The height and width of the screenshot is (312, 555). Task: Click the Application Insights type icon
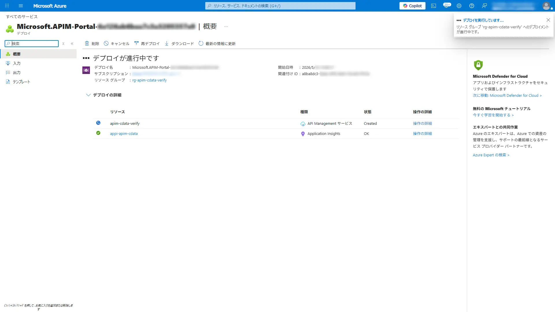(x=303, y=134)
